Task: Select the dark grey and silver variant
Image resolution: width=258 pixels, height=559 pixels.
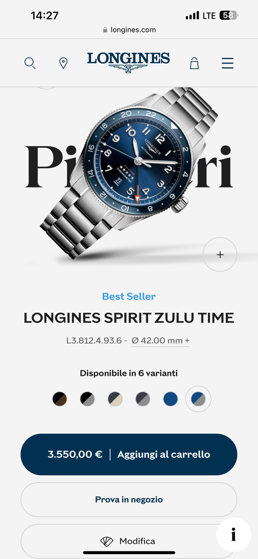Action: 143,399
